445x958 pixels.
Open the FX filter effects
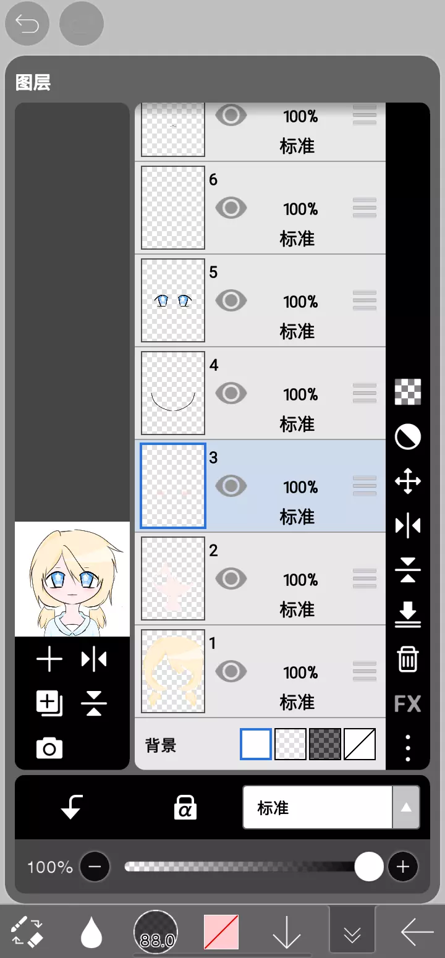click(x=408, y=703)
